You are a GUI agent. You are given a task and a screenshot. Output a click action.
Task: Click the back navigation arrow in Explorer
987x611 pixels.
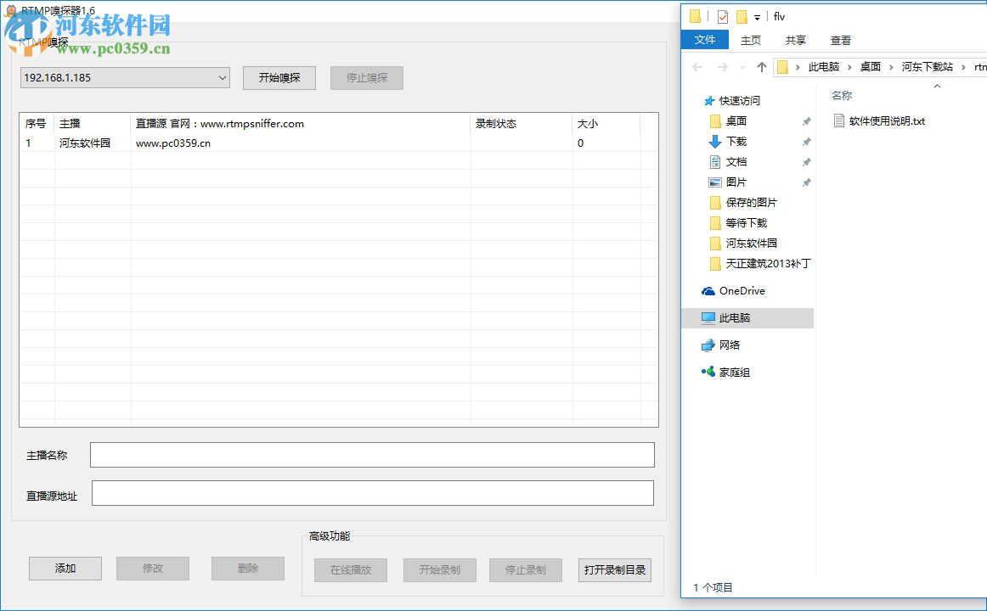click(x=697, y=66)
